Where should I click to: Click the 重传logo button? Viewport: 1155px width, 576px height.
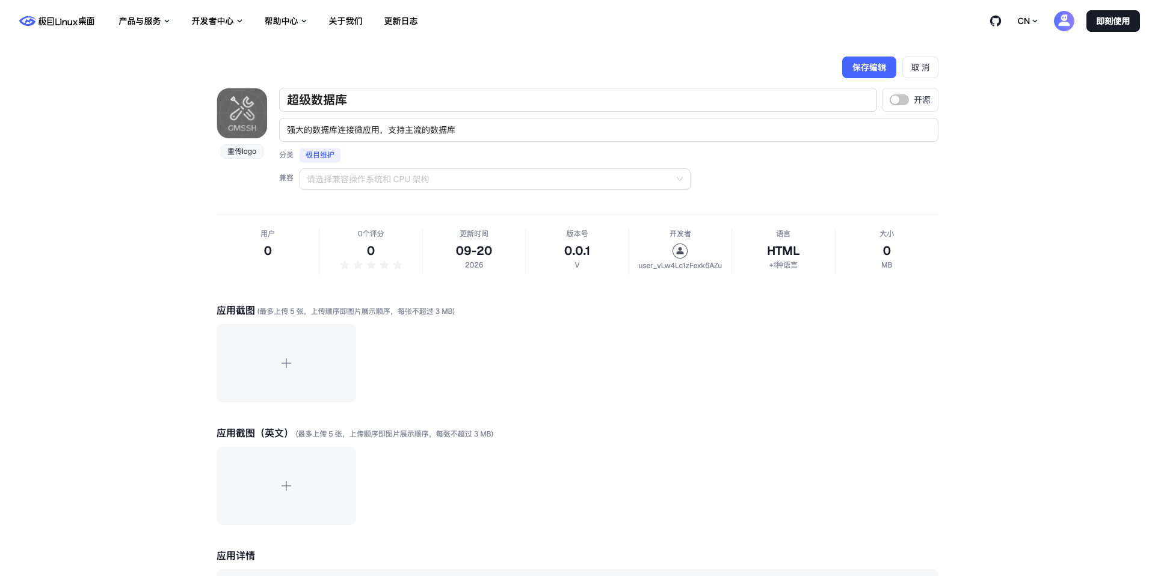pyautogui.click(x=242, y=152)
